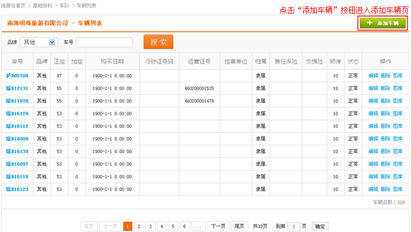Jump to page 6 of the list
This screenshot has height=232, width=411.
pos(185,227)
